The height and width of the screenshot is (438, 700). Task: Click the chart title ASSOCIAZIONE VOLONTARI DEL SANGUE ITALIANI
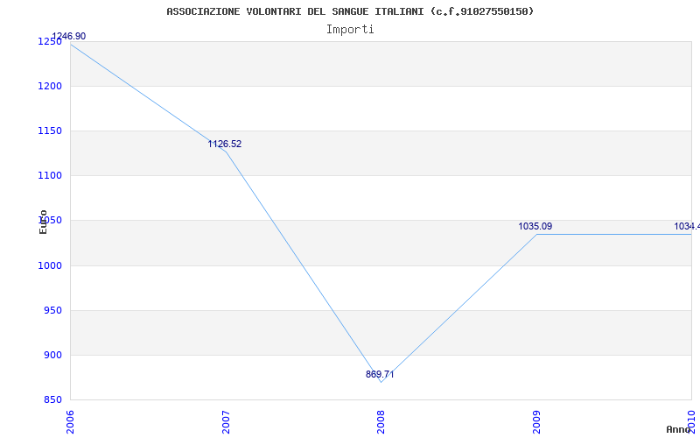(350, 11)
